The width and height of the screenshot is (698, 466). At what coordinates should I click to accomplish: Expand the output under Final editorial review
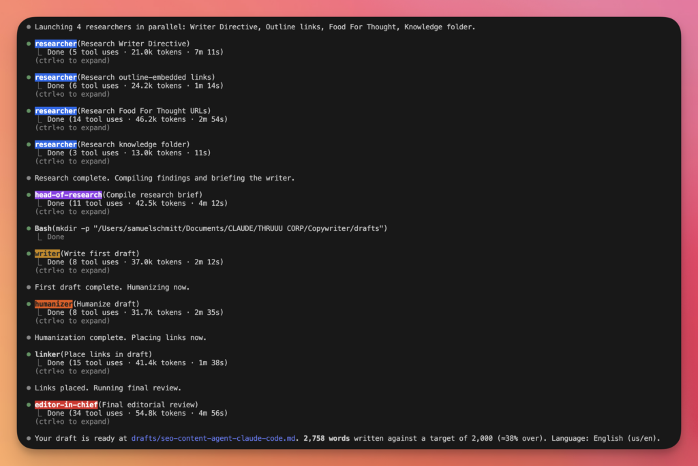click(72, 422)
